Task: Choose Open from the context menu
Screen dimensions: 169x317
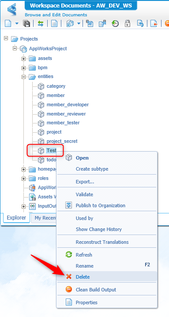Action: click(107, 158)
